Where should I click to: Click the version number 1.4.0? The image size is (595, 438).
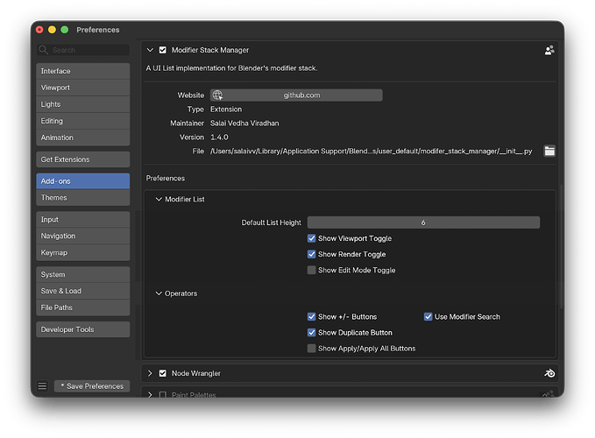(x=219, y=138)
